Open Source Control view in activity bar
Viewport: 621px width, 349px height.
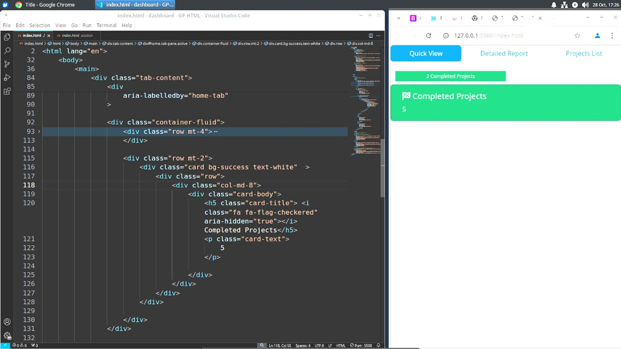click(7, 64)
